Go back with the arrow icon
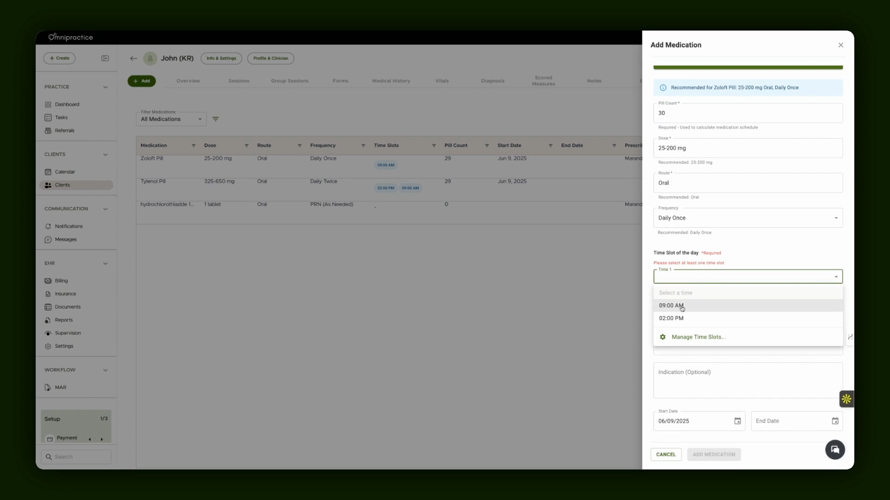The image size is (890, 500). tap(133, 58)
